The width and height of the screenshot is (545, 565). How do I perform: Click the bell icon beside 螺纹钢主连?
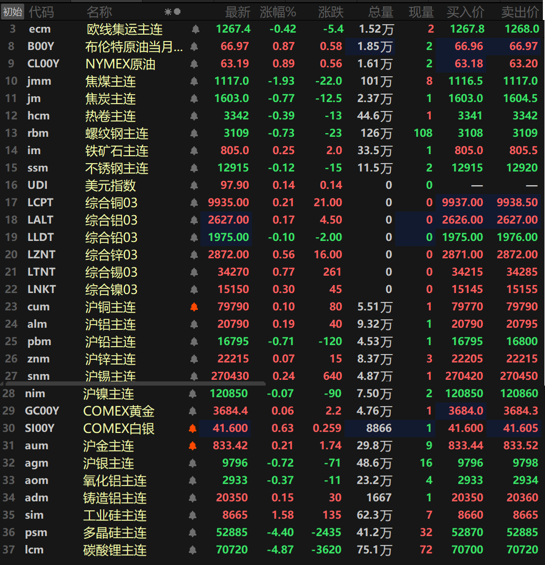(194, 134)
